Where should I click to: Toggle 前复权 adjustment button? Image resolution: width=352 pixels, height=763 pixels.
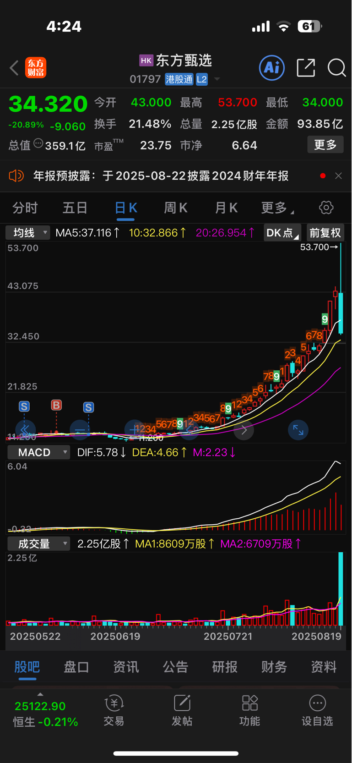tap(325, 233)
